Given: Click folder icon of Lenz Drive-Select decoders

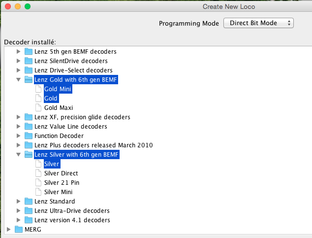Looking at the screenshot, I should (29, 70).
